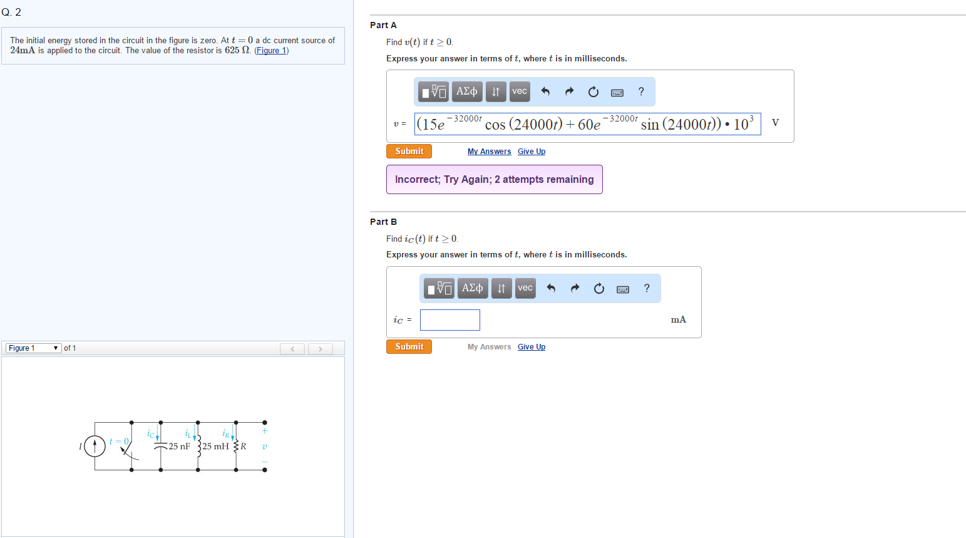Click the vec vector notation icon in Part A
The image size is (966, 538).
519,91
